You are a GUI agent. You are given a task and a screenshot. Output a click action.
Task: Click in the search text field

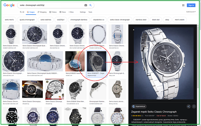[x=51, y=5]
